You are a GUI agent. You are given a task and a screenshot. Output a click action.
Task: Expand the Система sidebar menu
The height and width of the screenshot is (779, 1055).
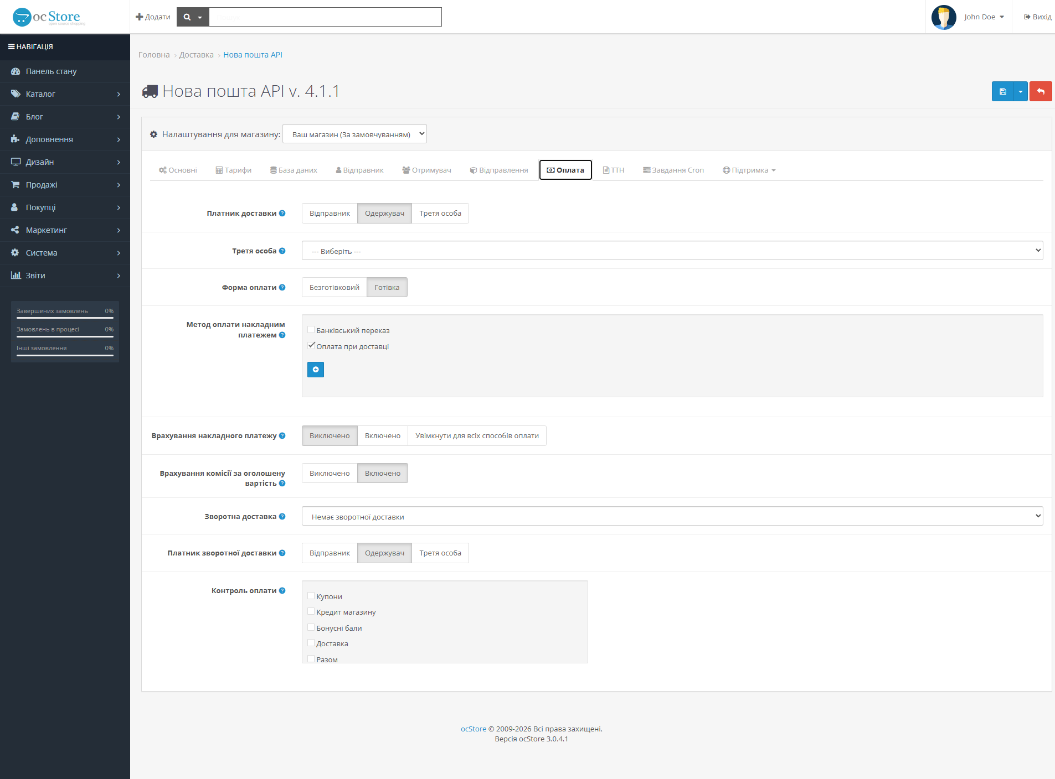[65, 253]
